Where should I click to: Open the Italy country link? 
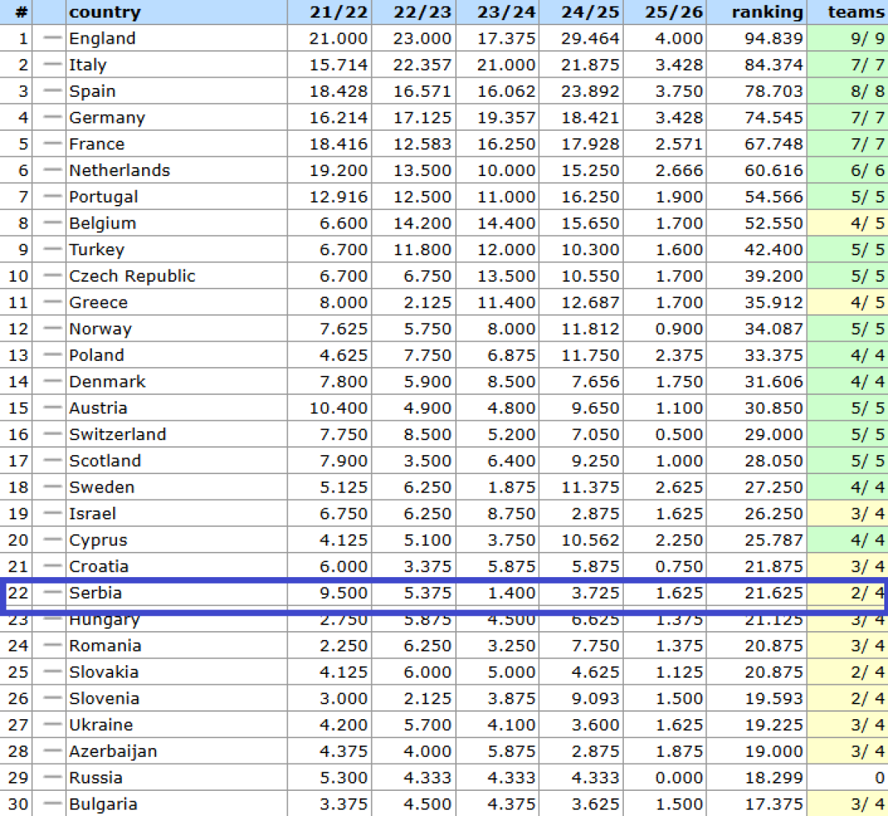(x=88, y=65)
